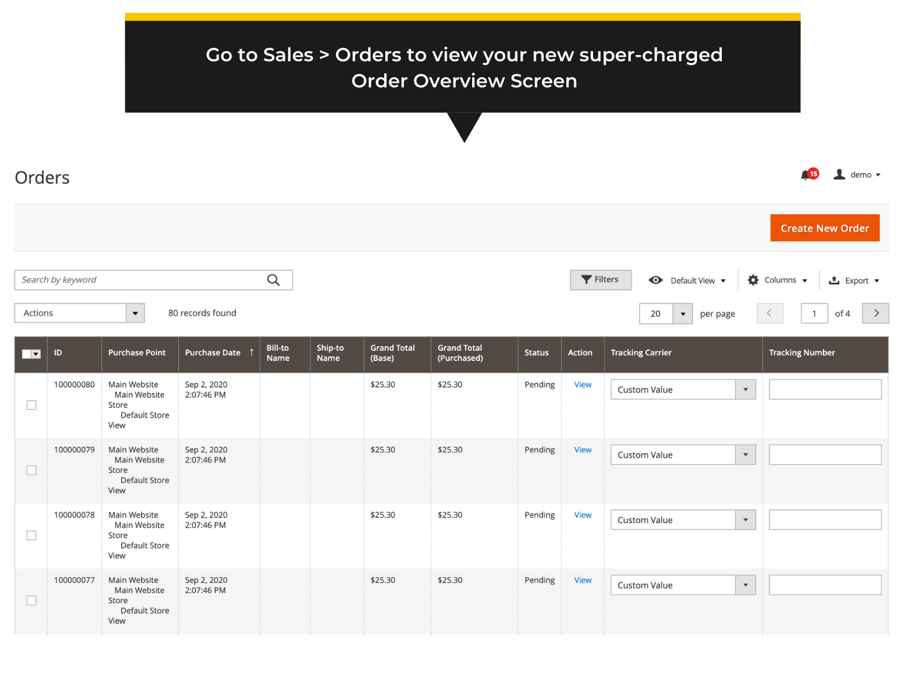Open the per page dropdown showing 20

(683, 313)
